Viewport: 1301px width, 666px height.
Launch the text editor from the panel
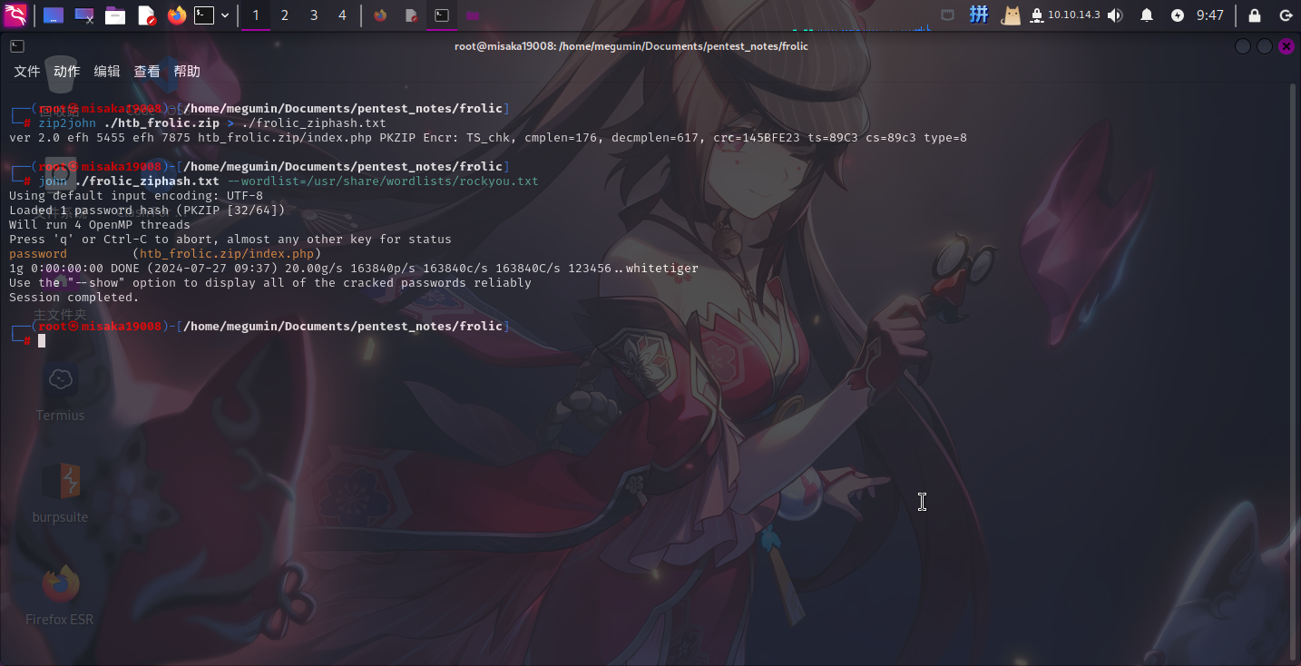tap(146, 15)
